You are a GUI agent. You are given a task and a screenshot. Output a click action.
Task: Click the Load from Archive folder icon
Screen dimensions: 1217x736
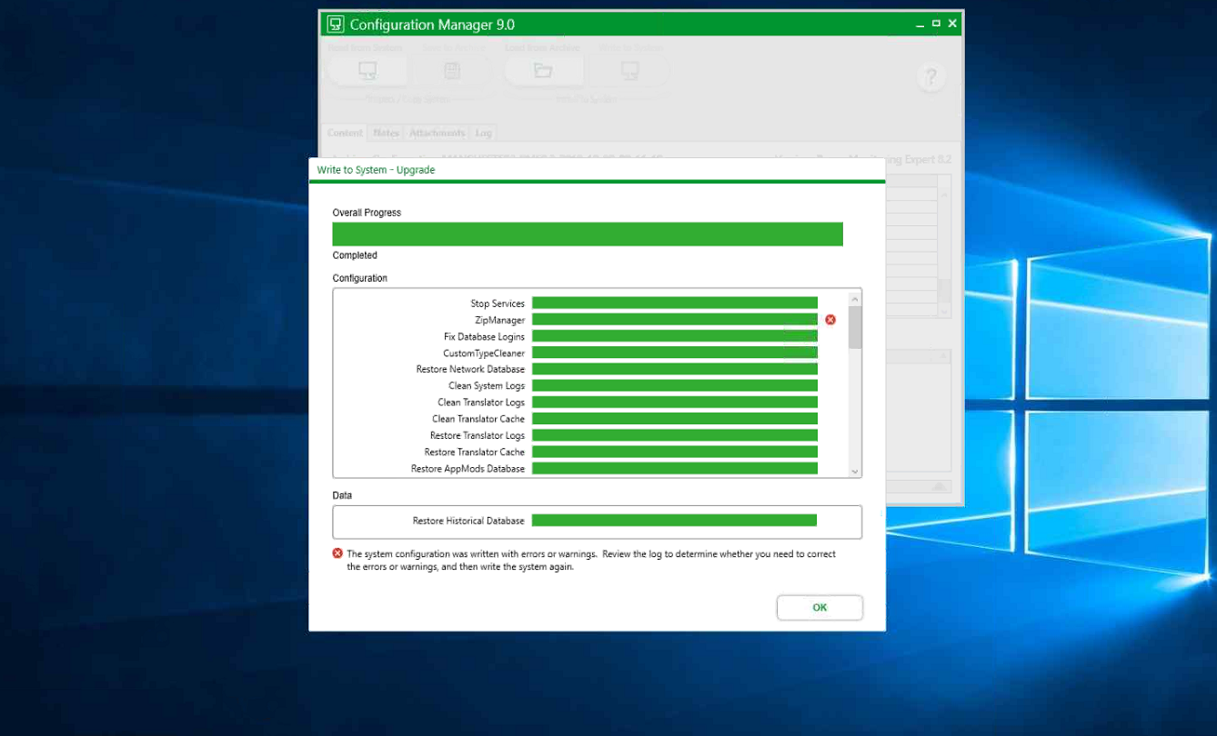(543, 71)
